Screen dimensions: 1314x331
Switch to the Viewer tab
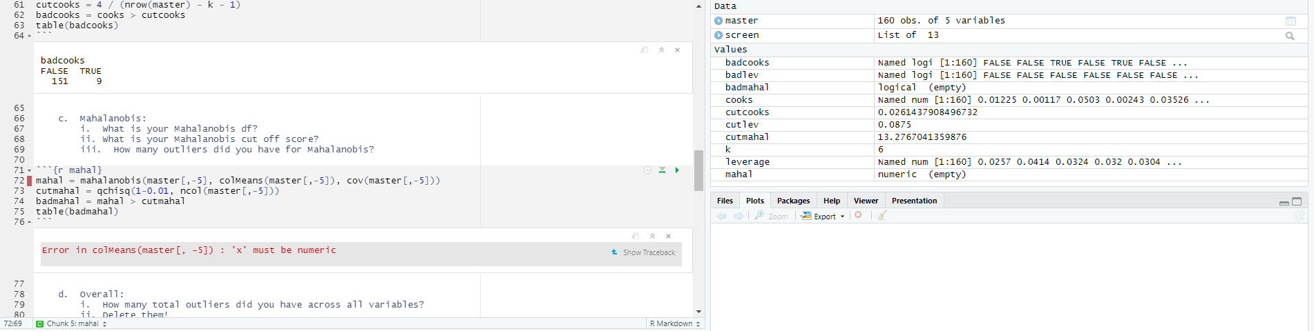866,201
